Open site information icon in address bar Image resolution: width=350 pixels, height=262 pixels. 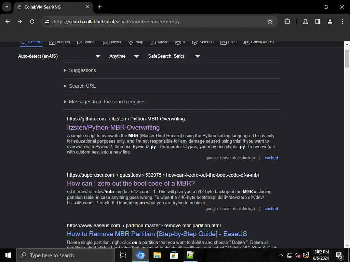click(46, 21)
